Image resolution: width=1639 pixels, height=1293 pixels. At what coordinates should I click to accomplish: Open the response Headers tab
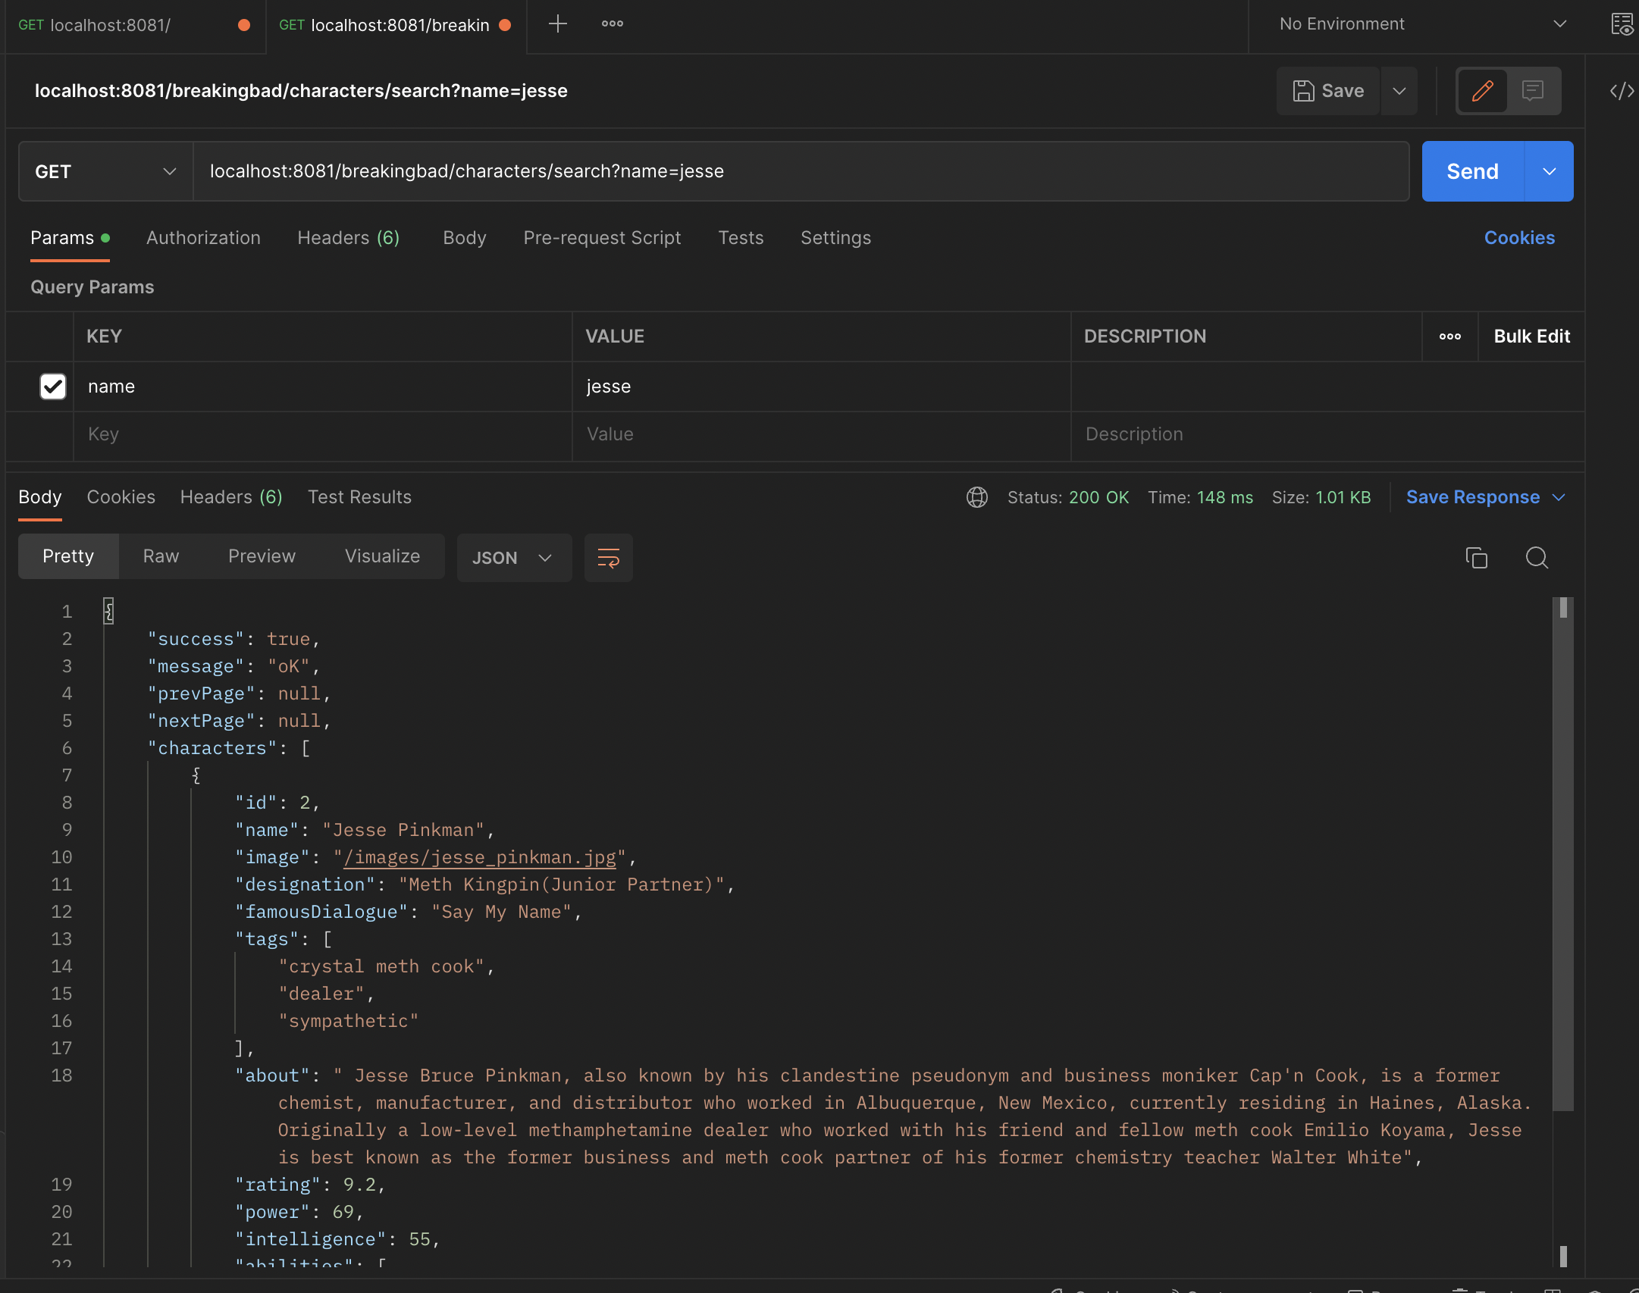(x=230, y=496)
